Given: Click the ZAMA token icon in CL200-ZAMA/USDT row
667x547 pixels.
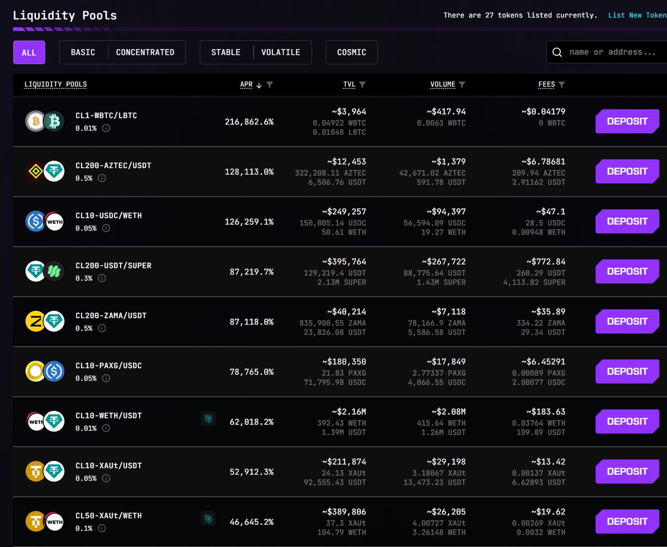Looking at the screenshot, I should 34,321.
